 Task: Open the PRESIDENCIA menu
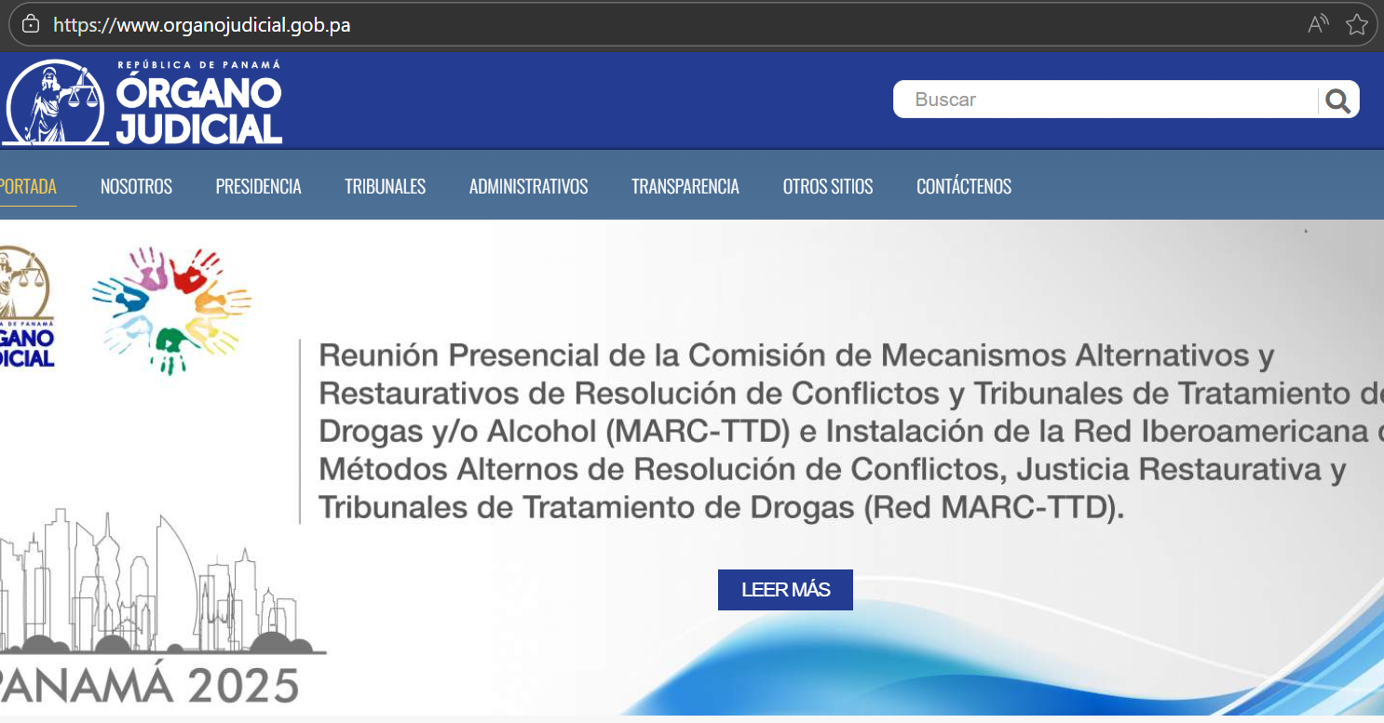[x=258, y=186]
